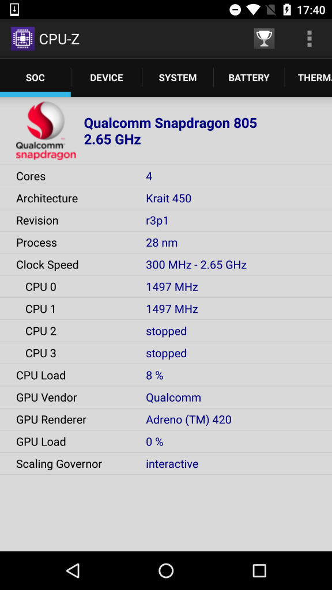Tap the Qualcomm Snapdragon logo
Viewport: 332px width, 590px height.
[x=46, y=131]
